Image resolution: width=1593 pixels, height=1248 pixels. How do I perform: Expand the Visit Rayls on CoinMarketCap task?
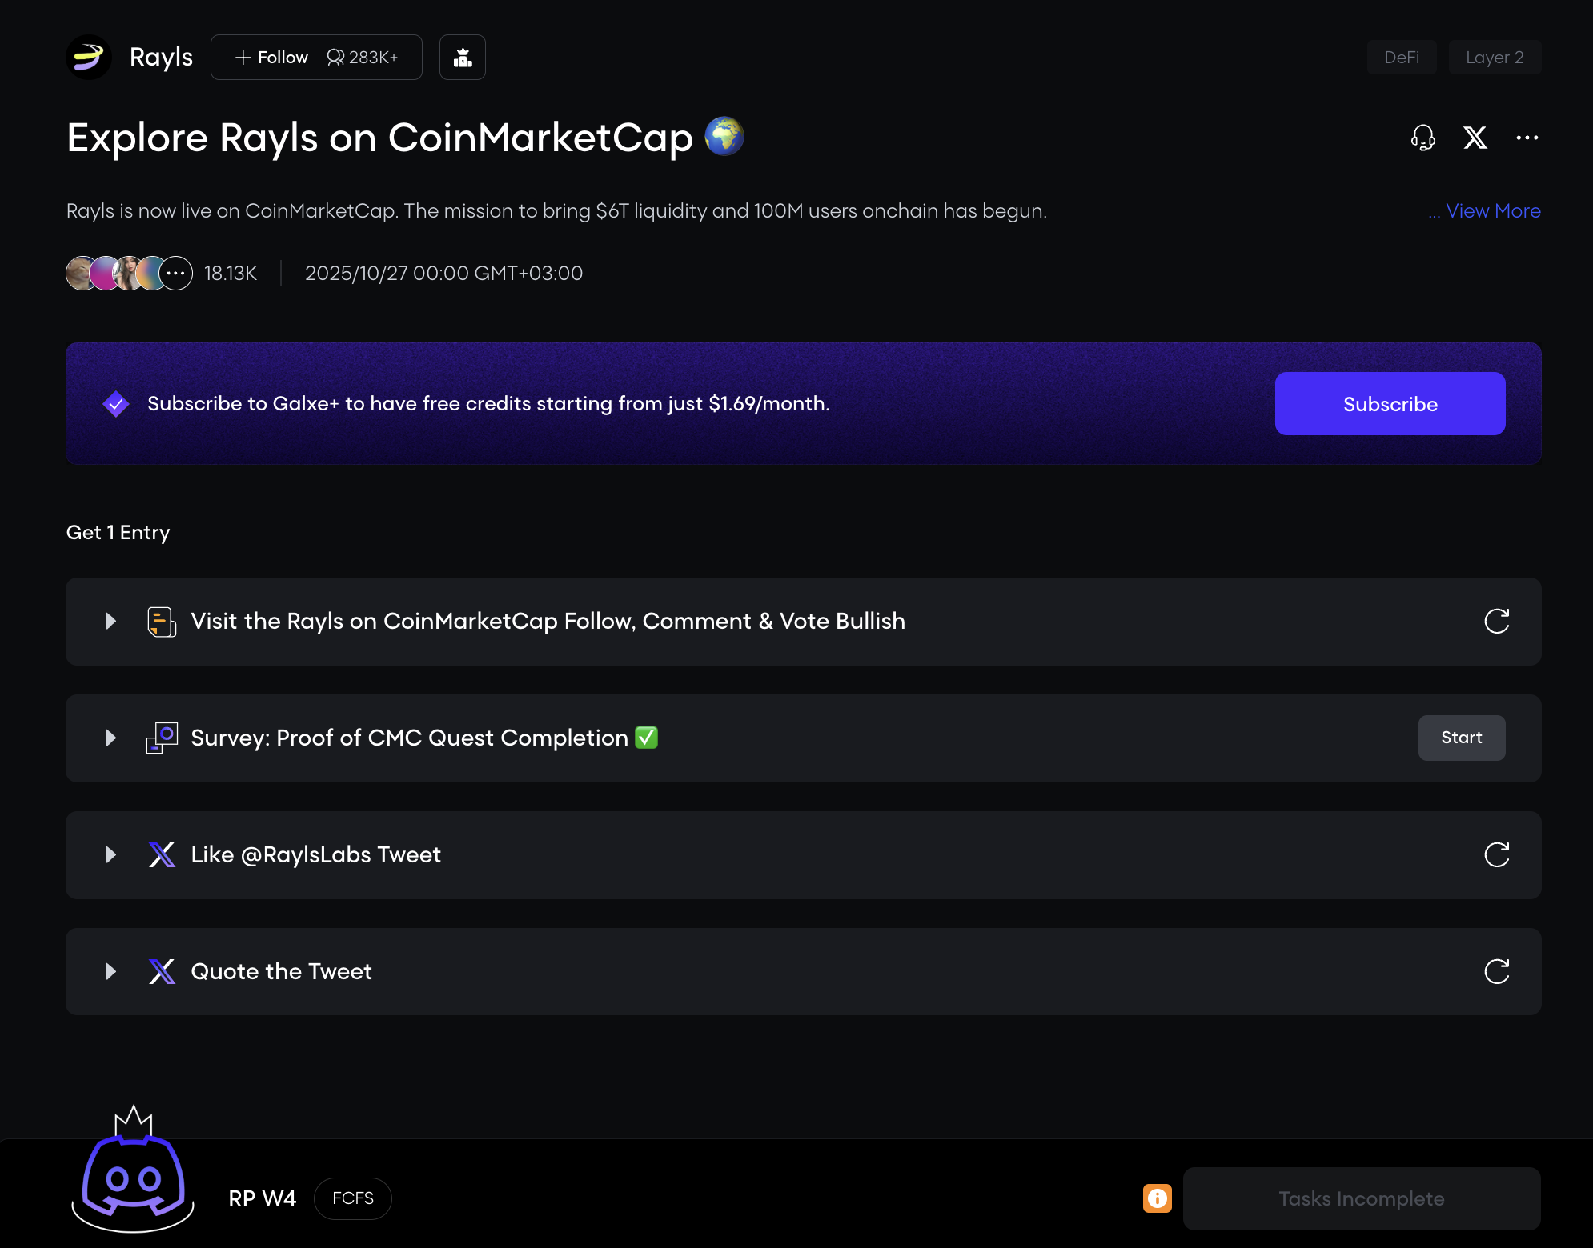[111, 622]
